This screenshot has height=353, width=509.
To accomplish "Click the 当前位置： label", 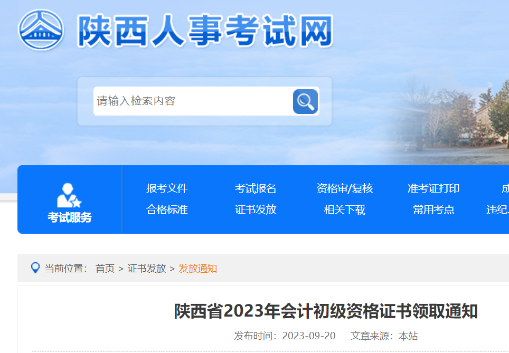I will coord(66,269).
